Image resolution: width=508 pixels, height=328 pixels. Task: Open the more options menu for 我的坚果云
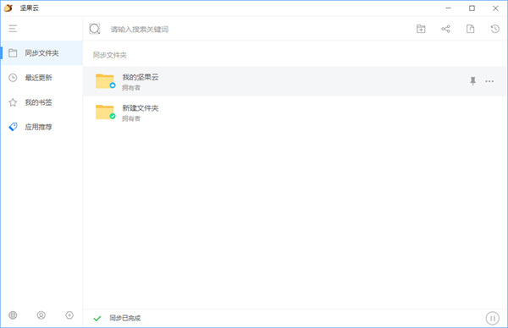pos(489,81)
